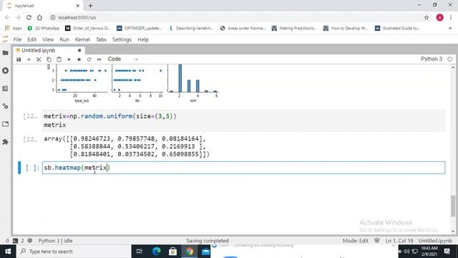Open the Order_of_Various bookmark
This screenshot has width=458, height=258.
coord(87,28)
